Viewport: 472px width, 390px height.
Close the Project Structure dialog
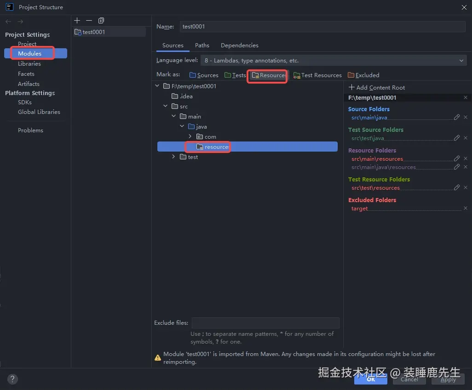click(464, 7)
